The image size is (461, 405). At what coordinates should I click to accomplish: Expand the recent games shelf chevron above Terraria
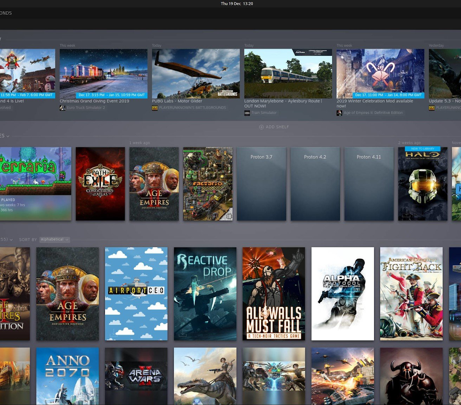click(x=8, y=136)
